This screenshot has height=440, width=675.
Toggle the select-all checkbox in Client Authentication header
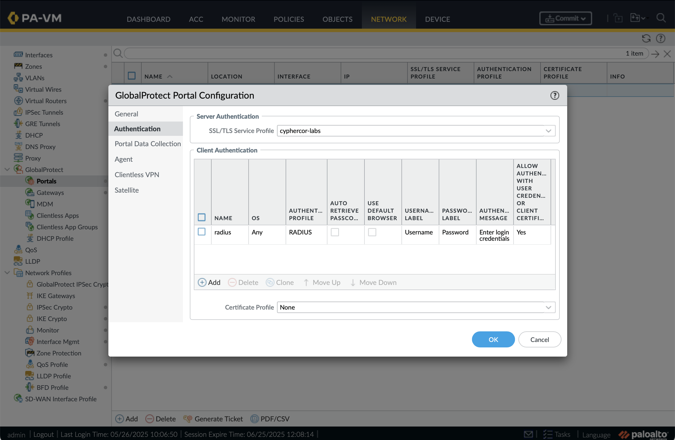click(202, 217)
